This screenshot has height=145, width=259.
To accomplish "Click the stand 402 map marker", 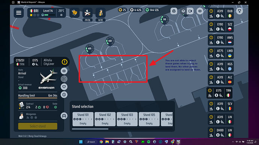I will (x=110, y=41).
